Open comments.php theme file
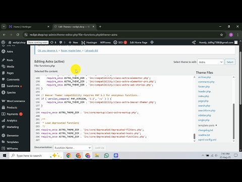Screen dimensions: 242x182 click(x=206, y=82)
